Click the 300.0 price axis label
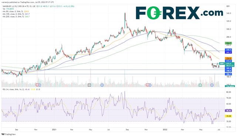Screen dimensions: 237x137 point(228,29)
